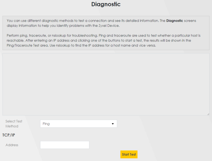
Task: Click the Diagnostic page heading
Action: click(106, 4)
